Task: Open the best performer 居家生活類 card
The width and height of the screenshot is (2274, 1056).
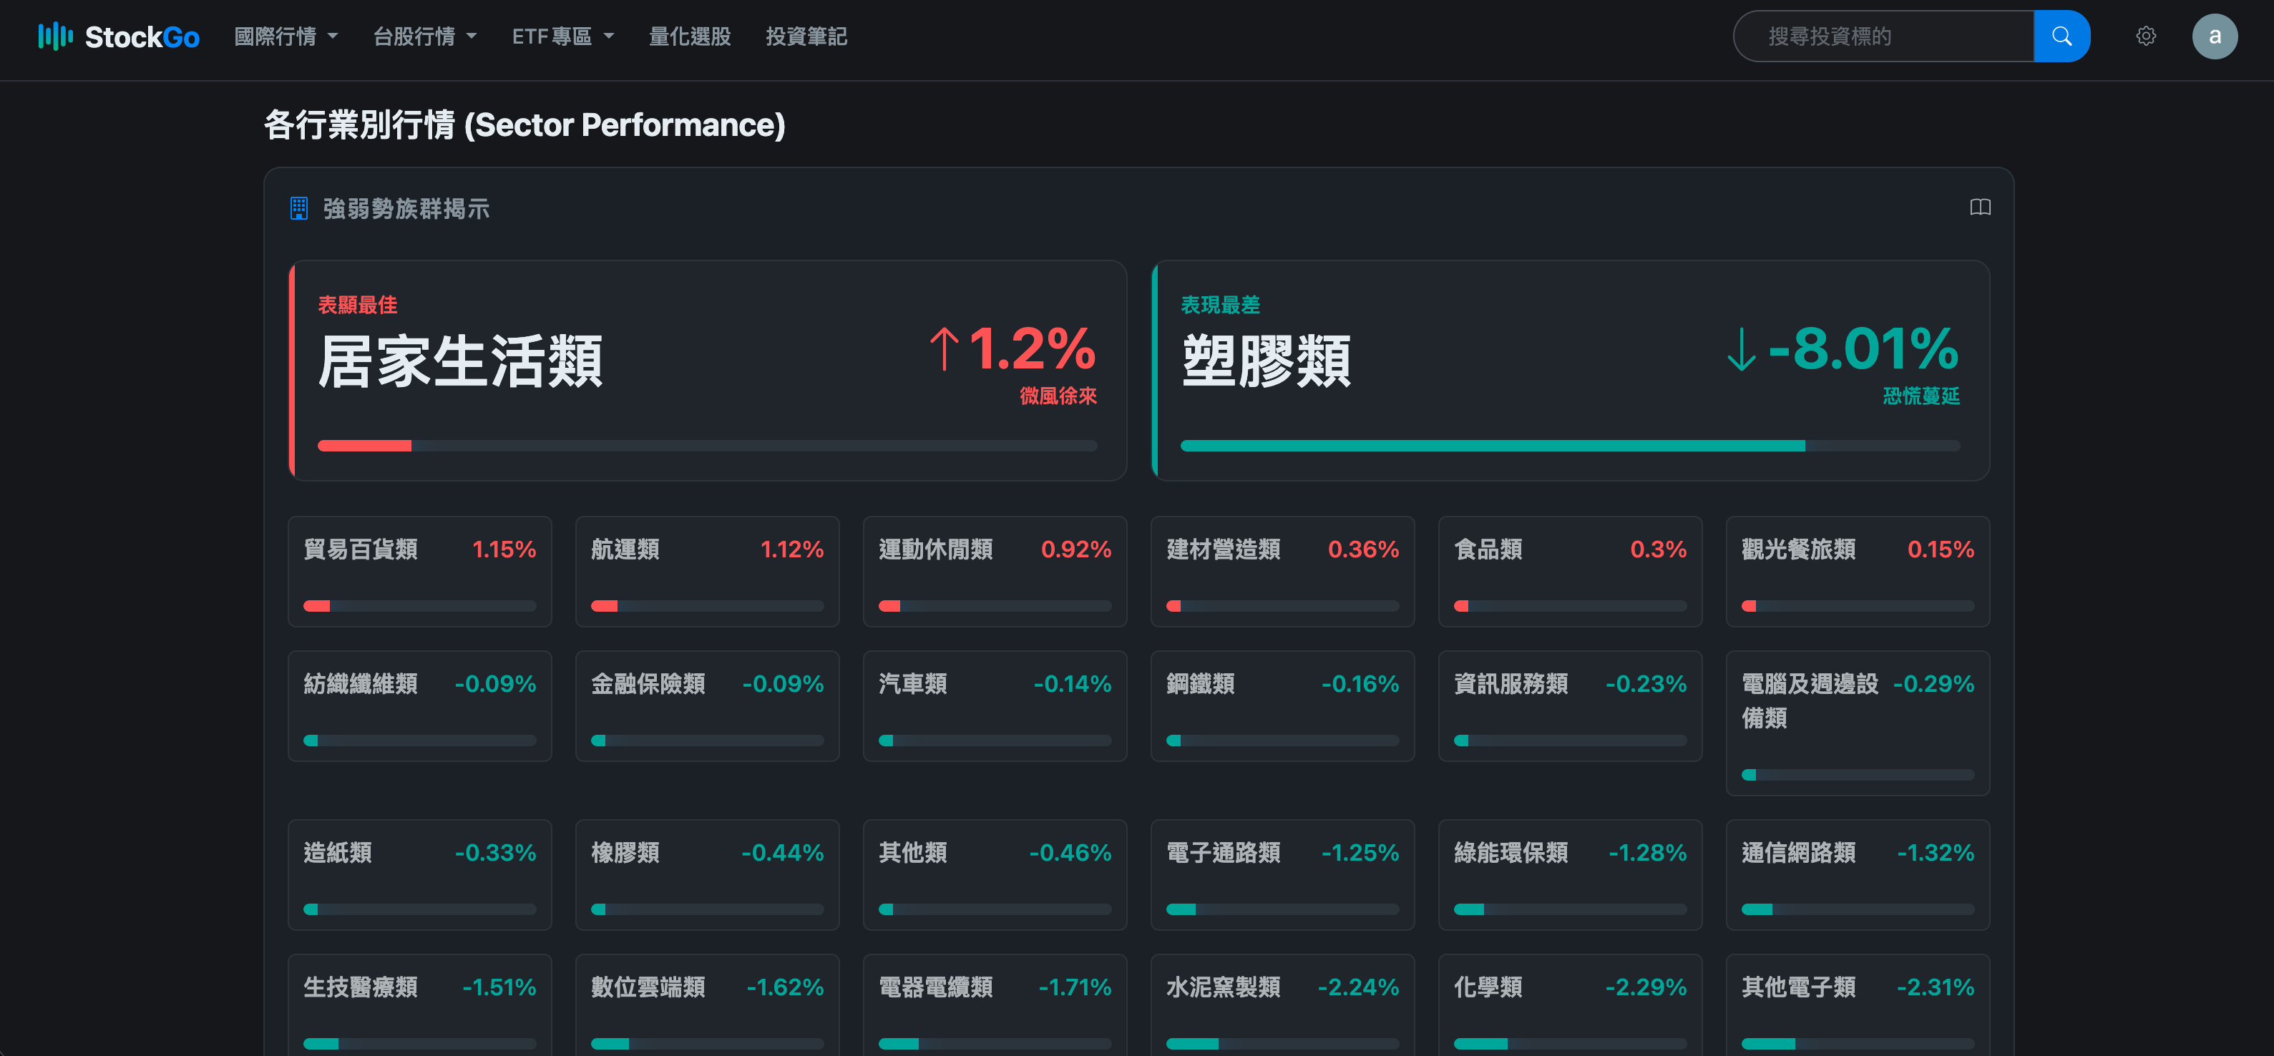Action: (x=708, y=370)
